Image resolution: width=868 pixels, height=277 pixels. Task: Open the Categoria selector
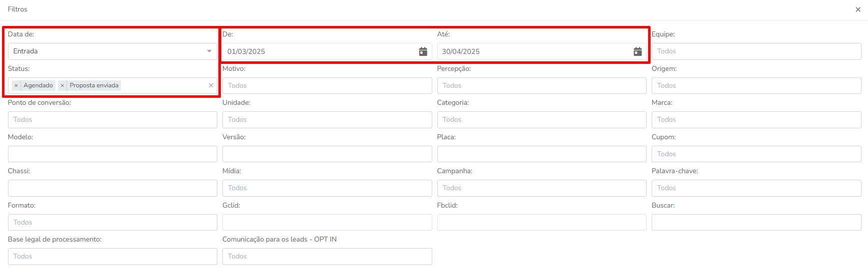point(542,120)
